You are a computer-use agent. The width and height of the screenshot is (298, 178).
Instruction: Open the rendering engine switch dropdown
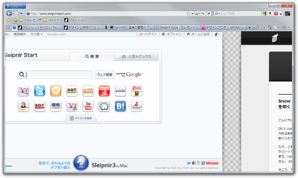tap(197, 13)
